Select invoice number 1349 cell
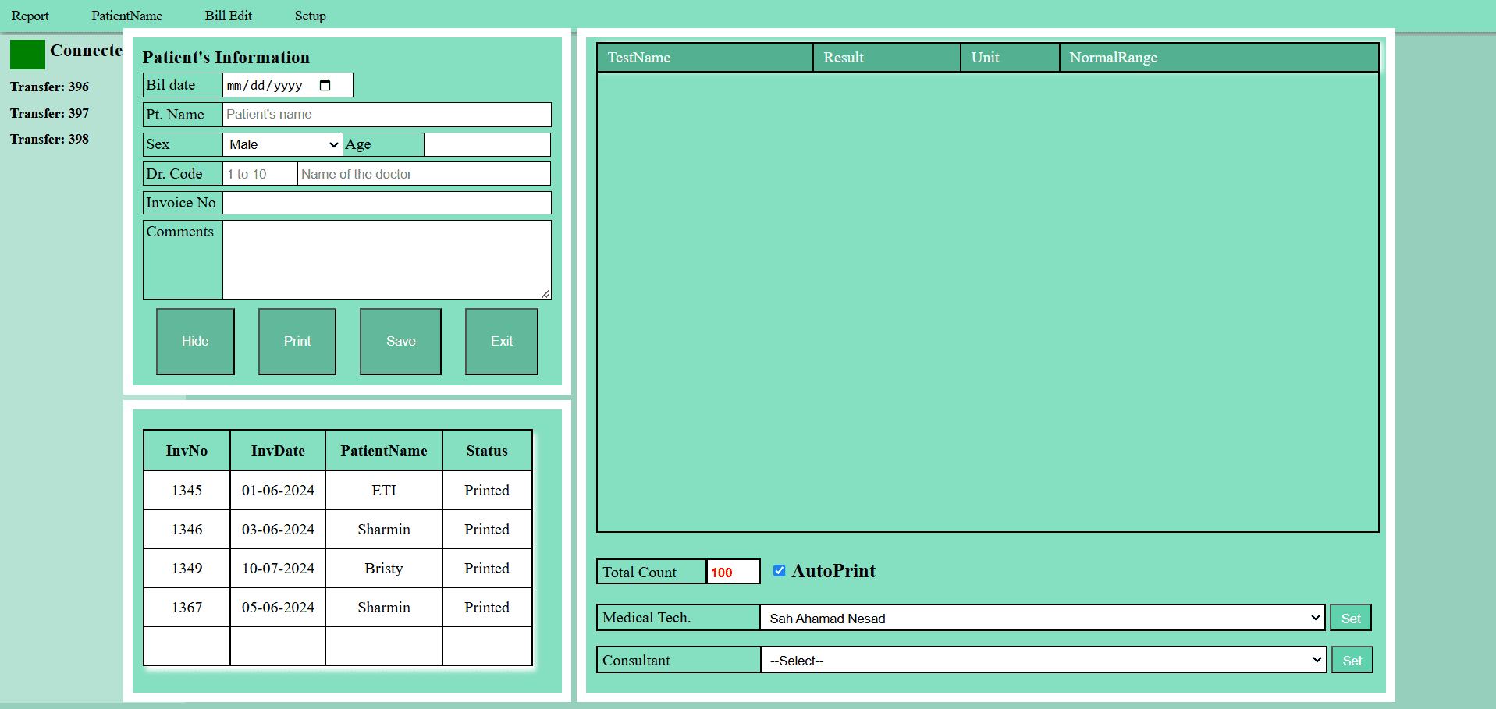Viewport: 1496px width, 709px height. 187,568
